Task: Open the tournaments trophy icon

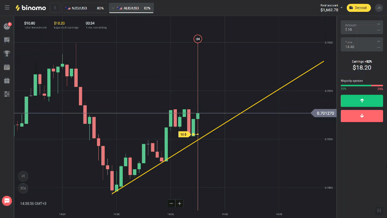Action: 7,54
